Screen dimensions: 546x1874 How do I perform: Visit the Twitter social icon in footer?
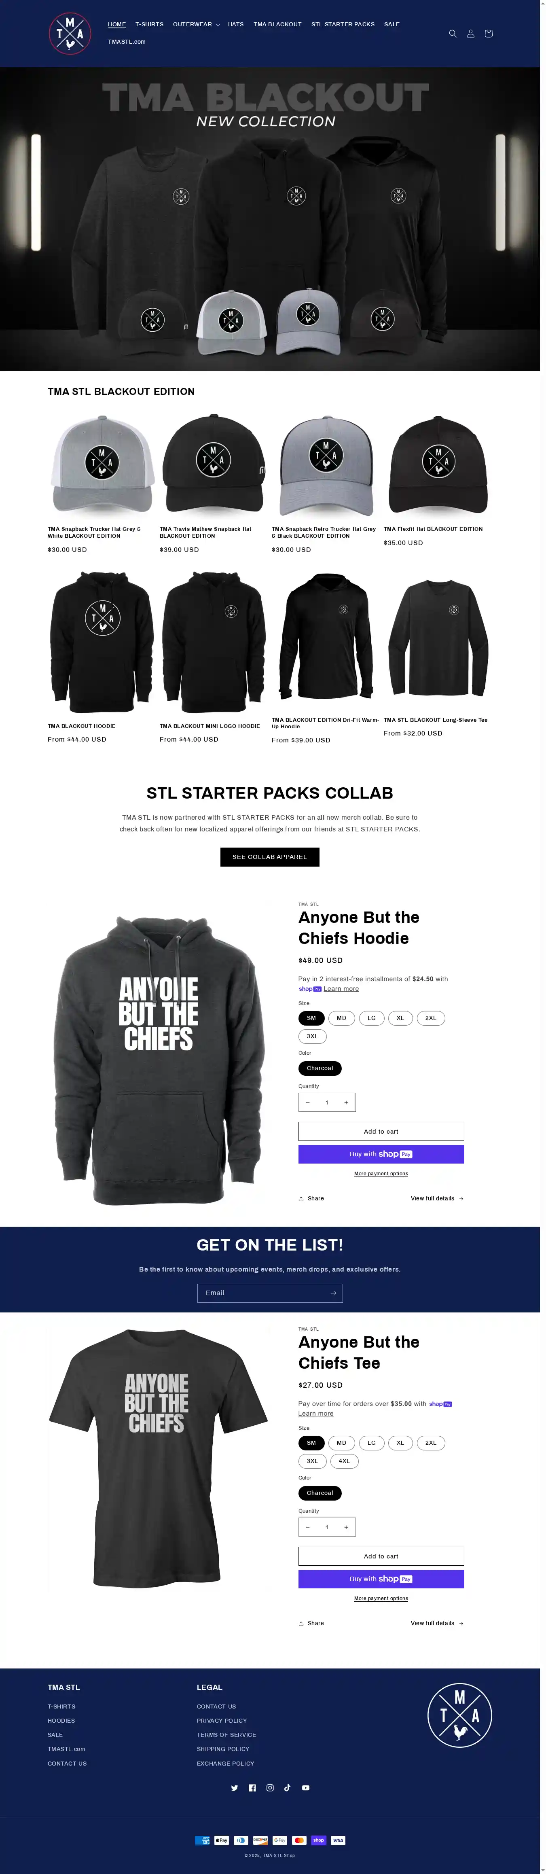(234, 1788)
